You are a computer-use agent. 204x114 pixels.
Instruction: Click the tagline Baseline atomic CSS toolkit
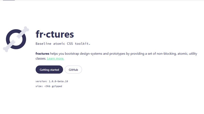(63, 44)
